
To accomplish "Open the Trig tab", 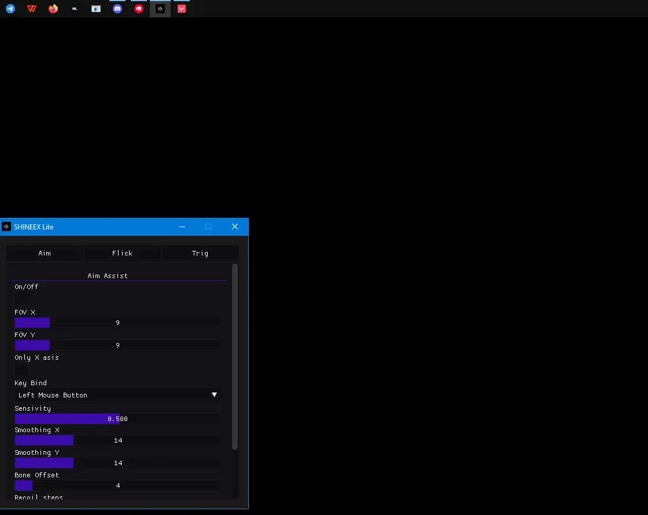I will point(200,253).
